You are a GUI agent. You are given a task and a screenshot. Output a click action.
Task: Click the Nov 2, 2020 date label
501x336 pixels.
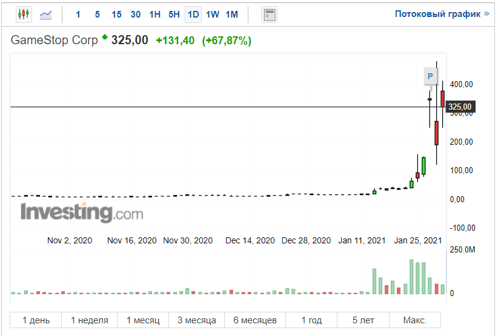click(70, 240)
